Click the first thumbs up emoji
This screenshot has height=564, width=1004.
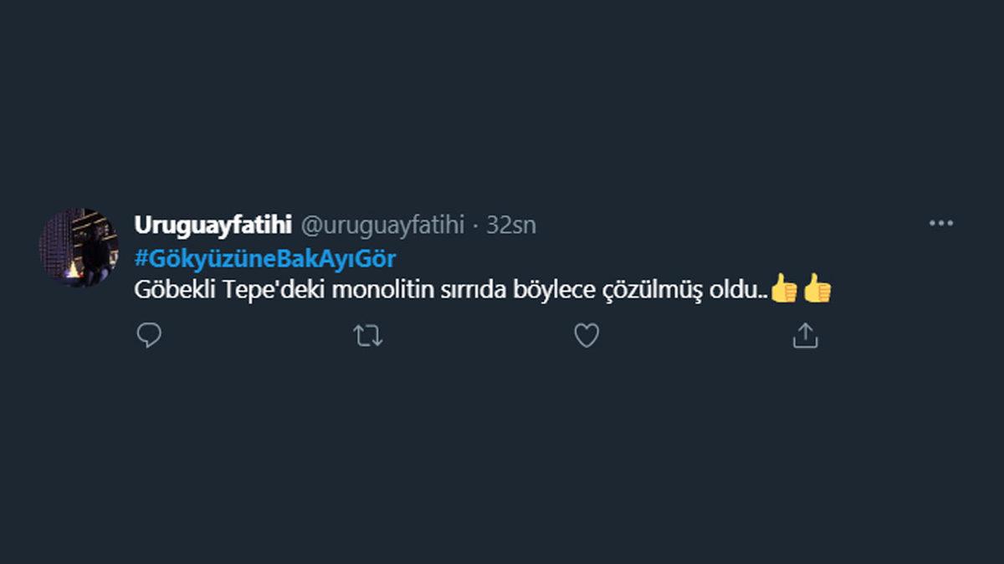click(783, 290)
